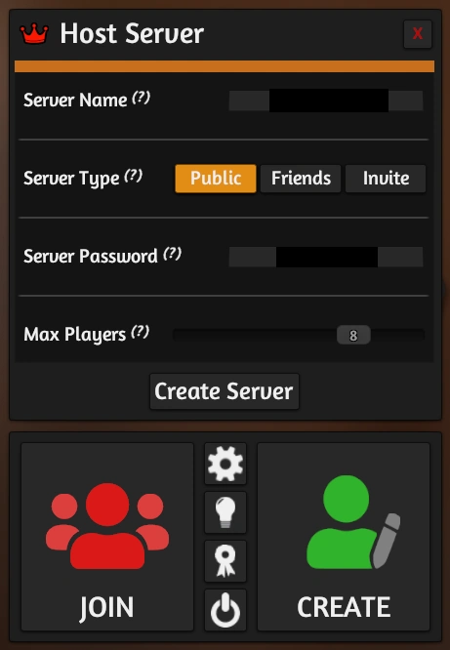Click the Max Players slider handle

[353, 335]
